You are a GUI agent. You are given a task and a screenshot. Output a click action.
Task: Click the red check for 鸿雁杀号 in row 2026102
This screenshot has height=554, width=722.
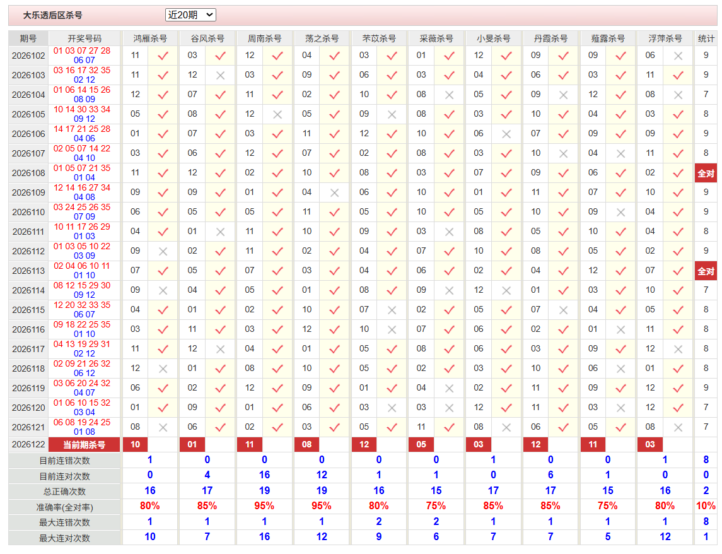163,56
